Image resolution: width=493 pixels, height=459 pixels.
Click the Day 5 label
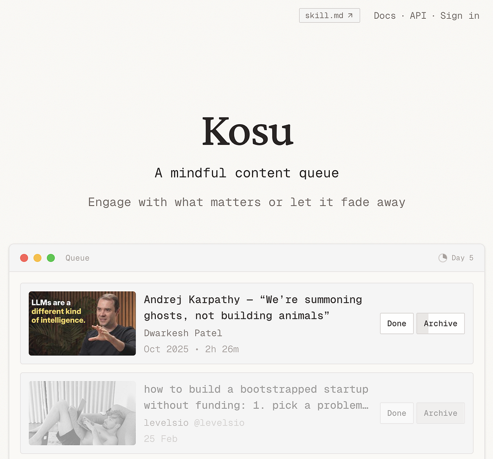pyautogui.click(x=462, y=258)
